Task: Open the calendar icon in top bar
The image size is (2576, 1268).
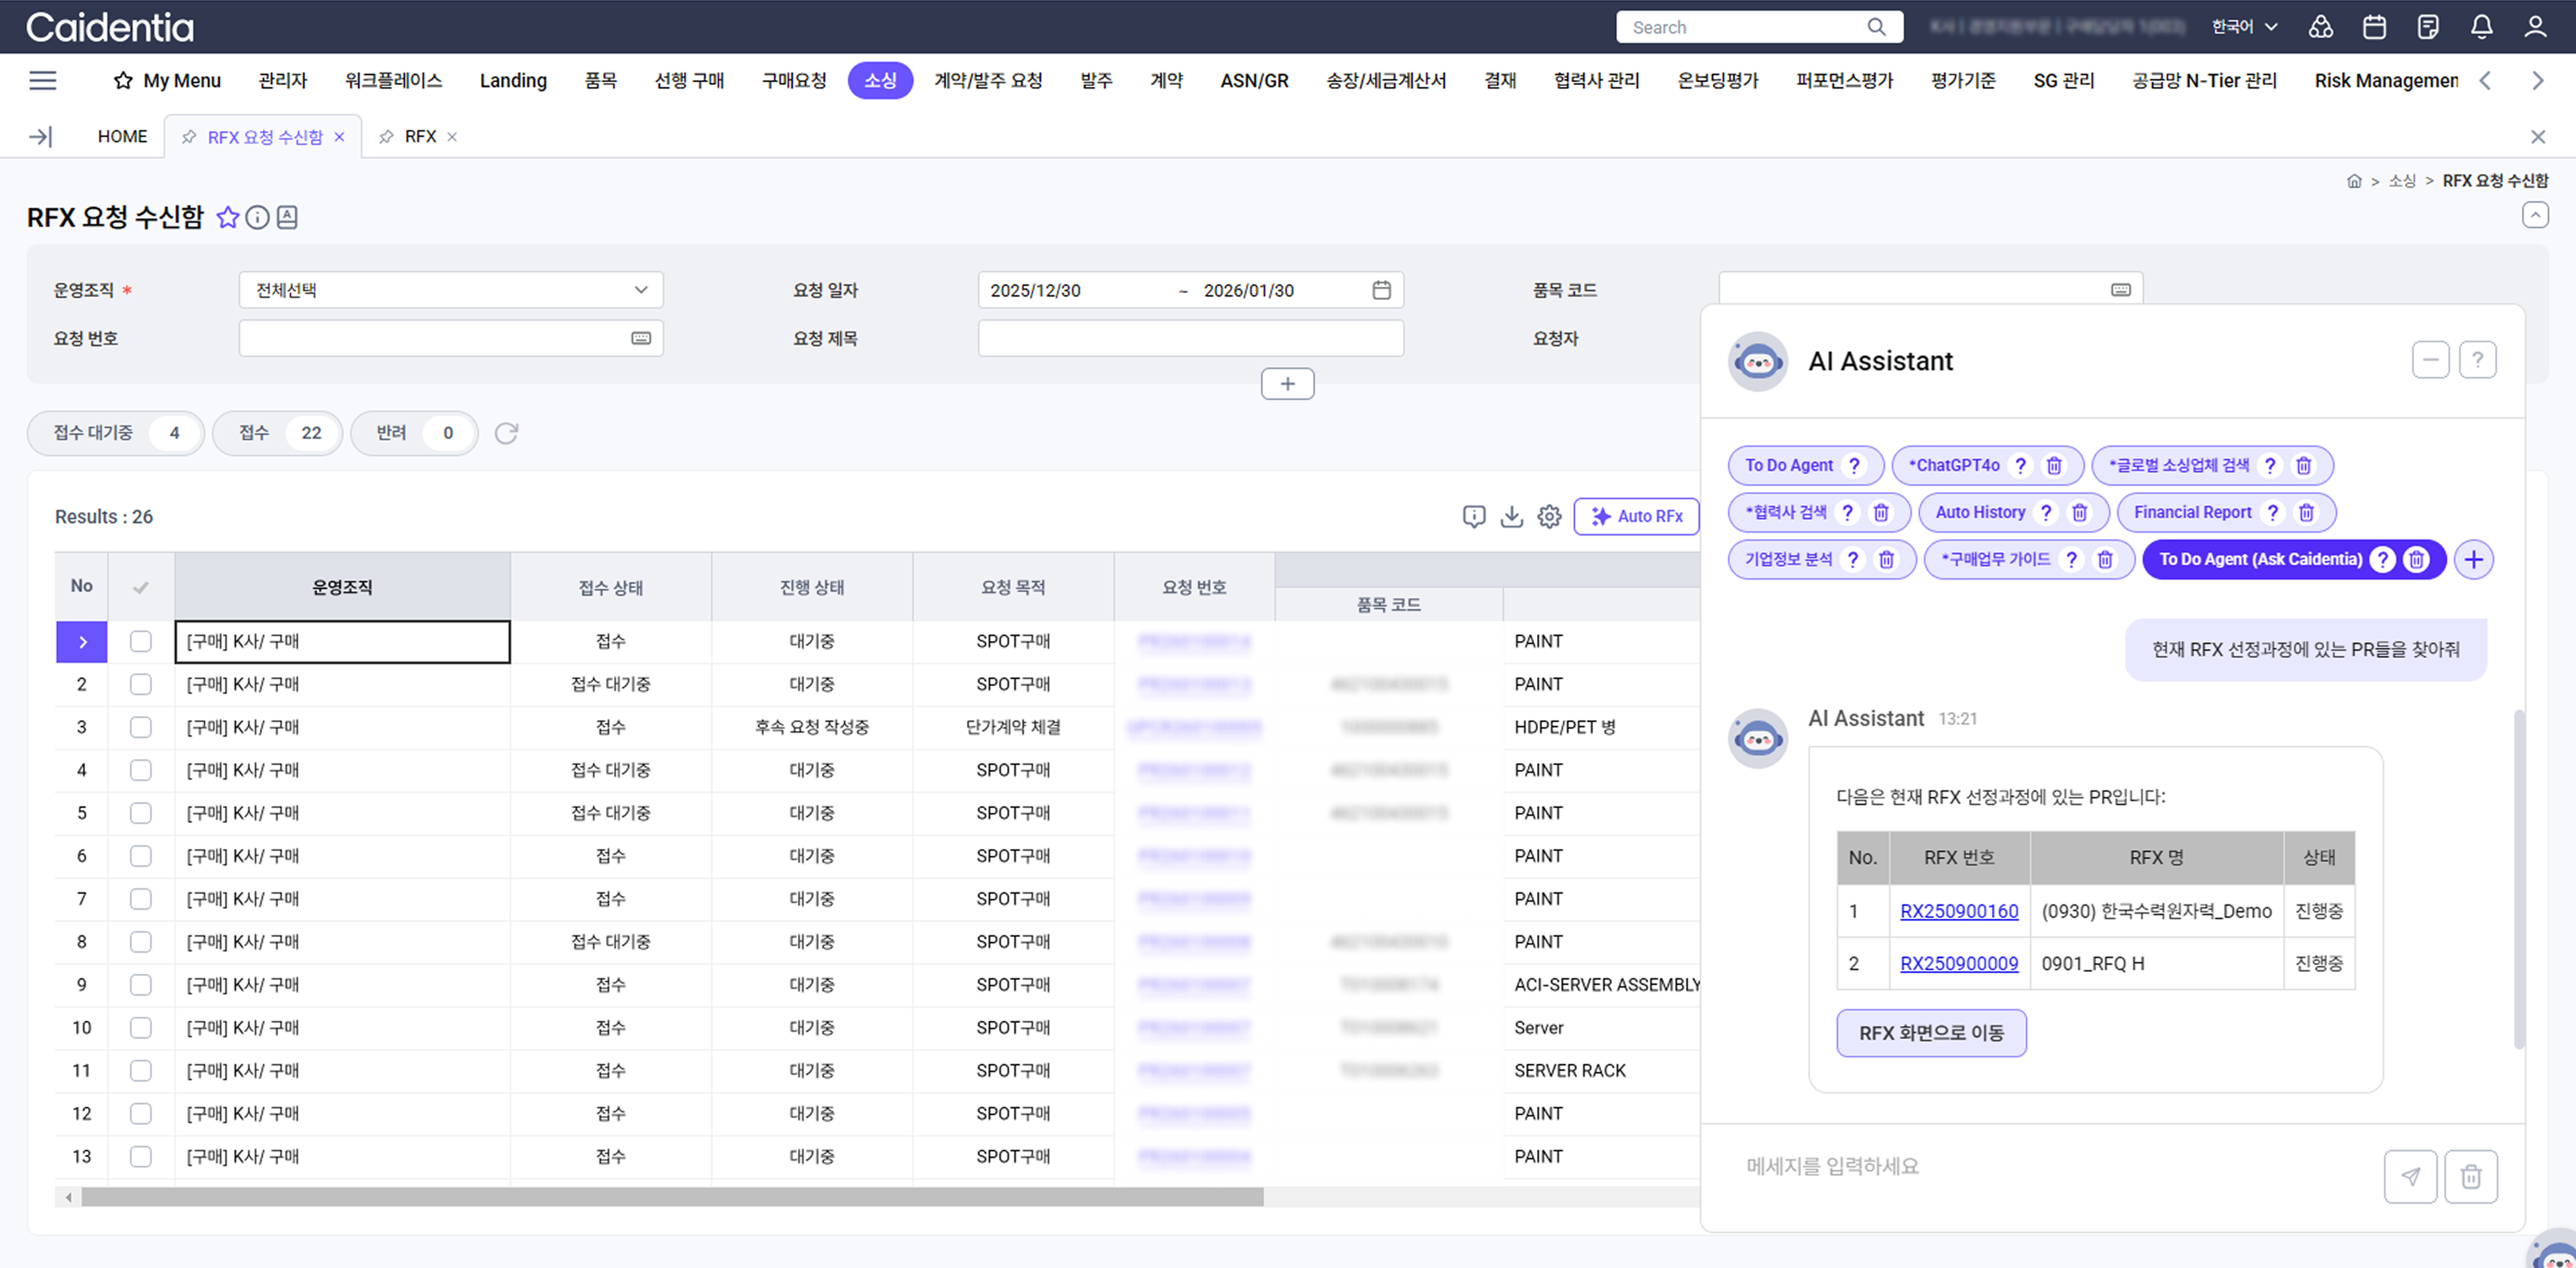Action: click(2374, 27)
